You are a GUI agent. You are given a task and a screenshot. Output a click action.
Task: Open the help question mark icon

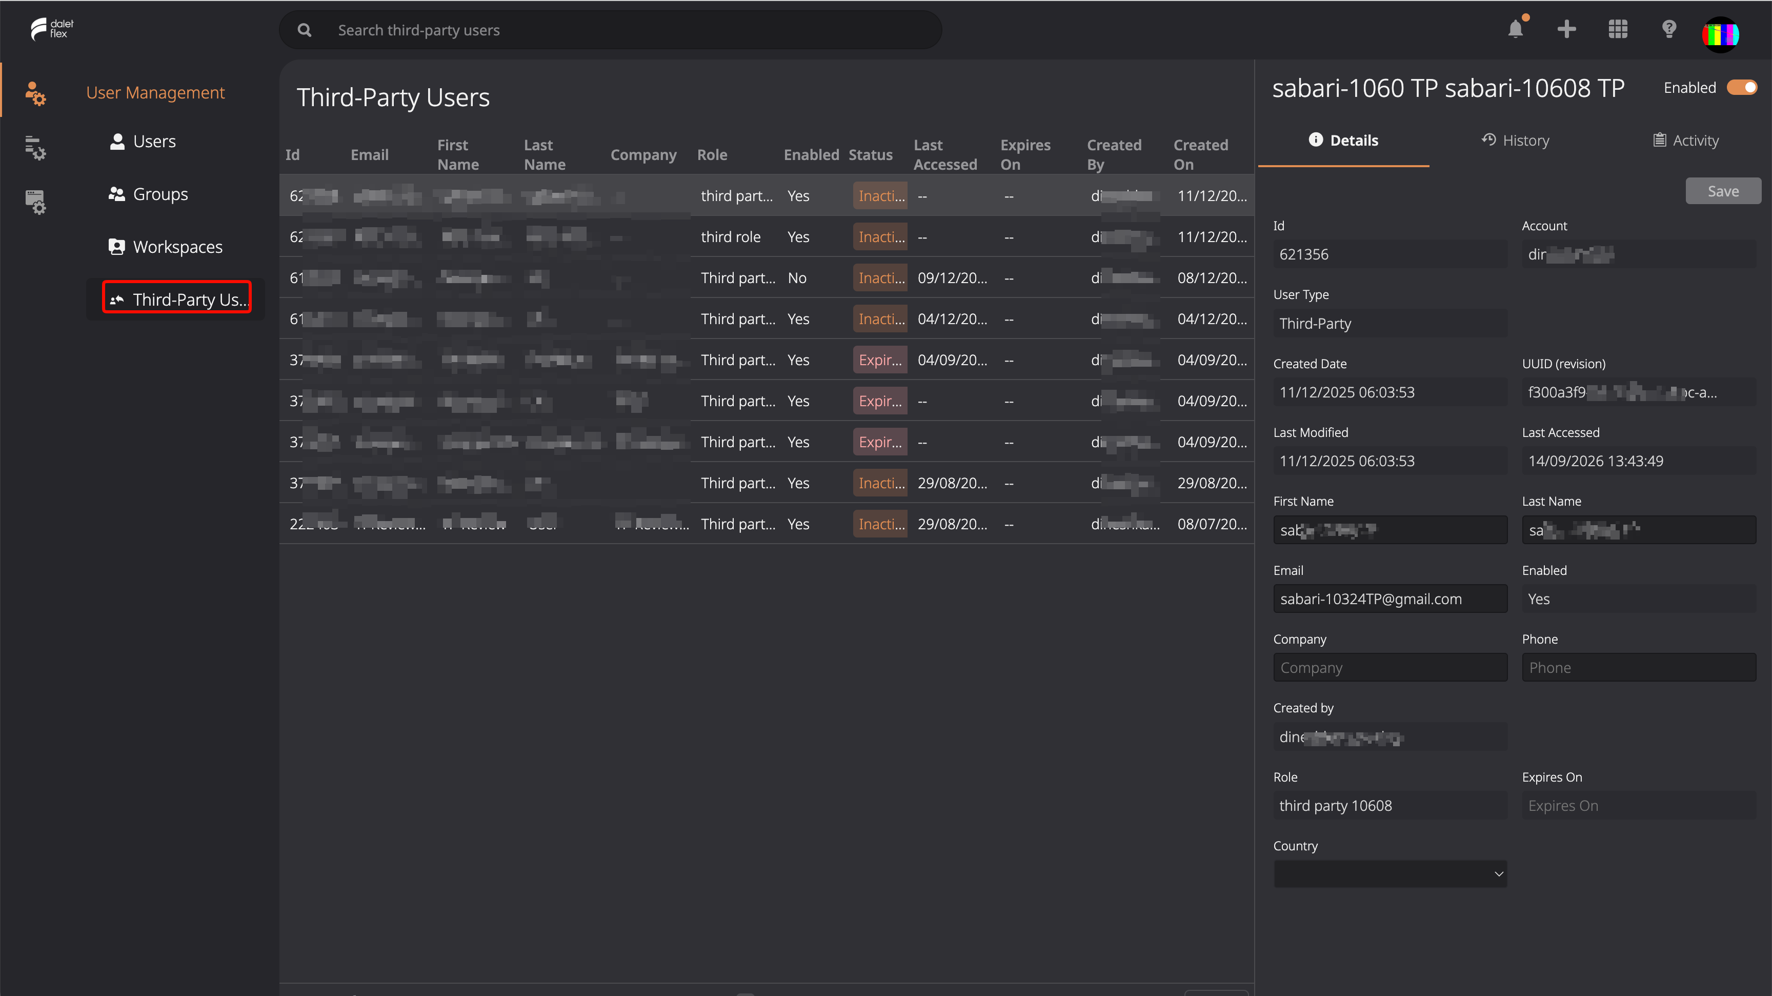1669,29
